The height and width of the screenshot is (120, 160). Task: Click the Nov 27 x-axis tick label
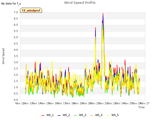tap(145, 103)
